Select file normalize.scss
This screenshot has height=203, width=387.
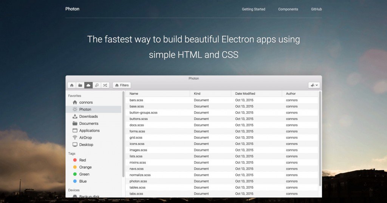coord(222,175)
